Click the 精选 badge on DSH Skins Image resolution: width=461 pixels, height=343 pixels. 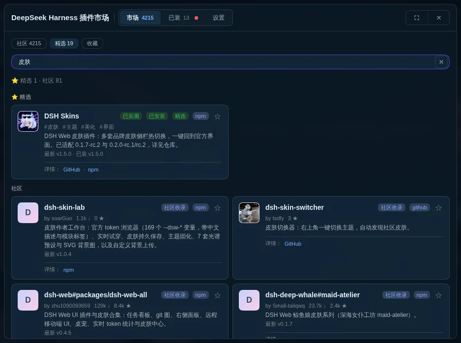180,116
